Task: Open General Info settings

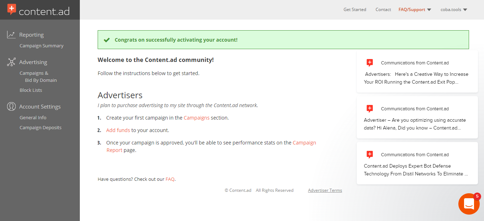Action: 33,118
